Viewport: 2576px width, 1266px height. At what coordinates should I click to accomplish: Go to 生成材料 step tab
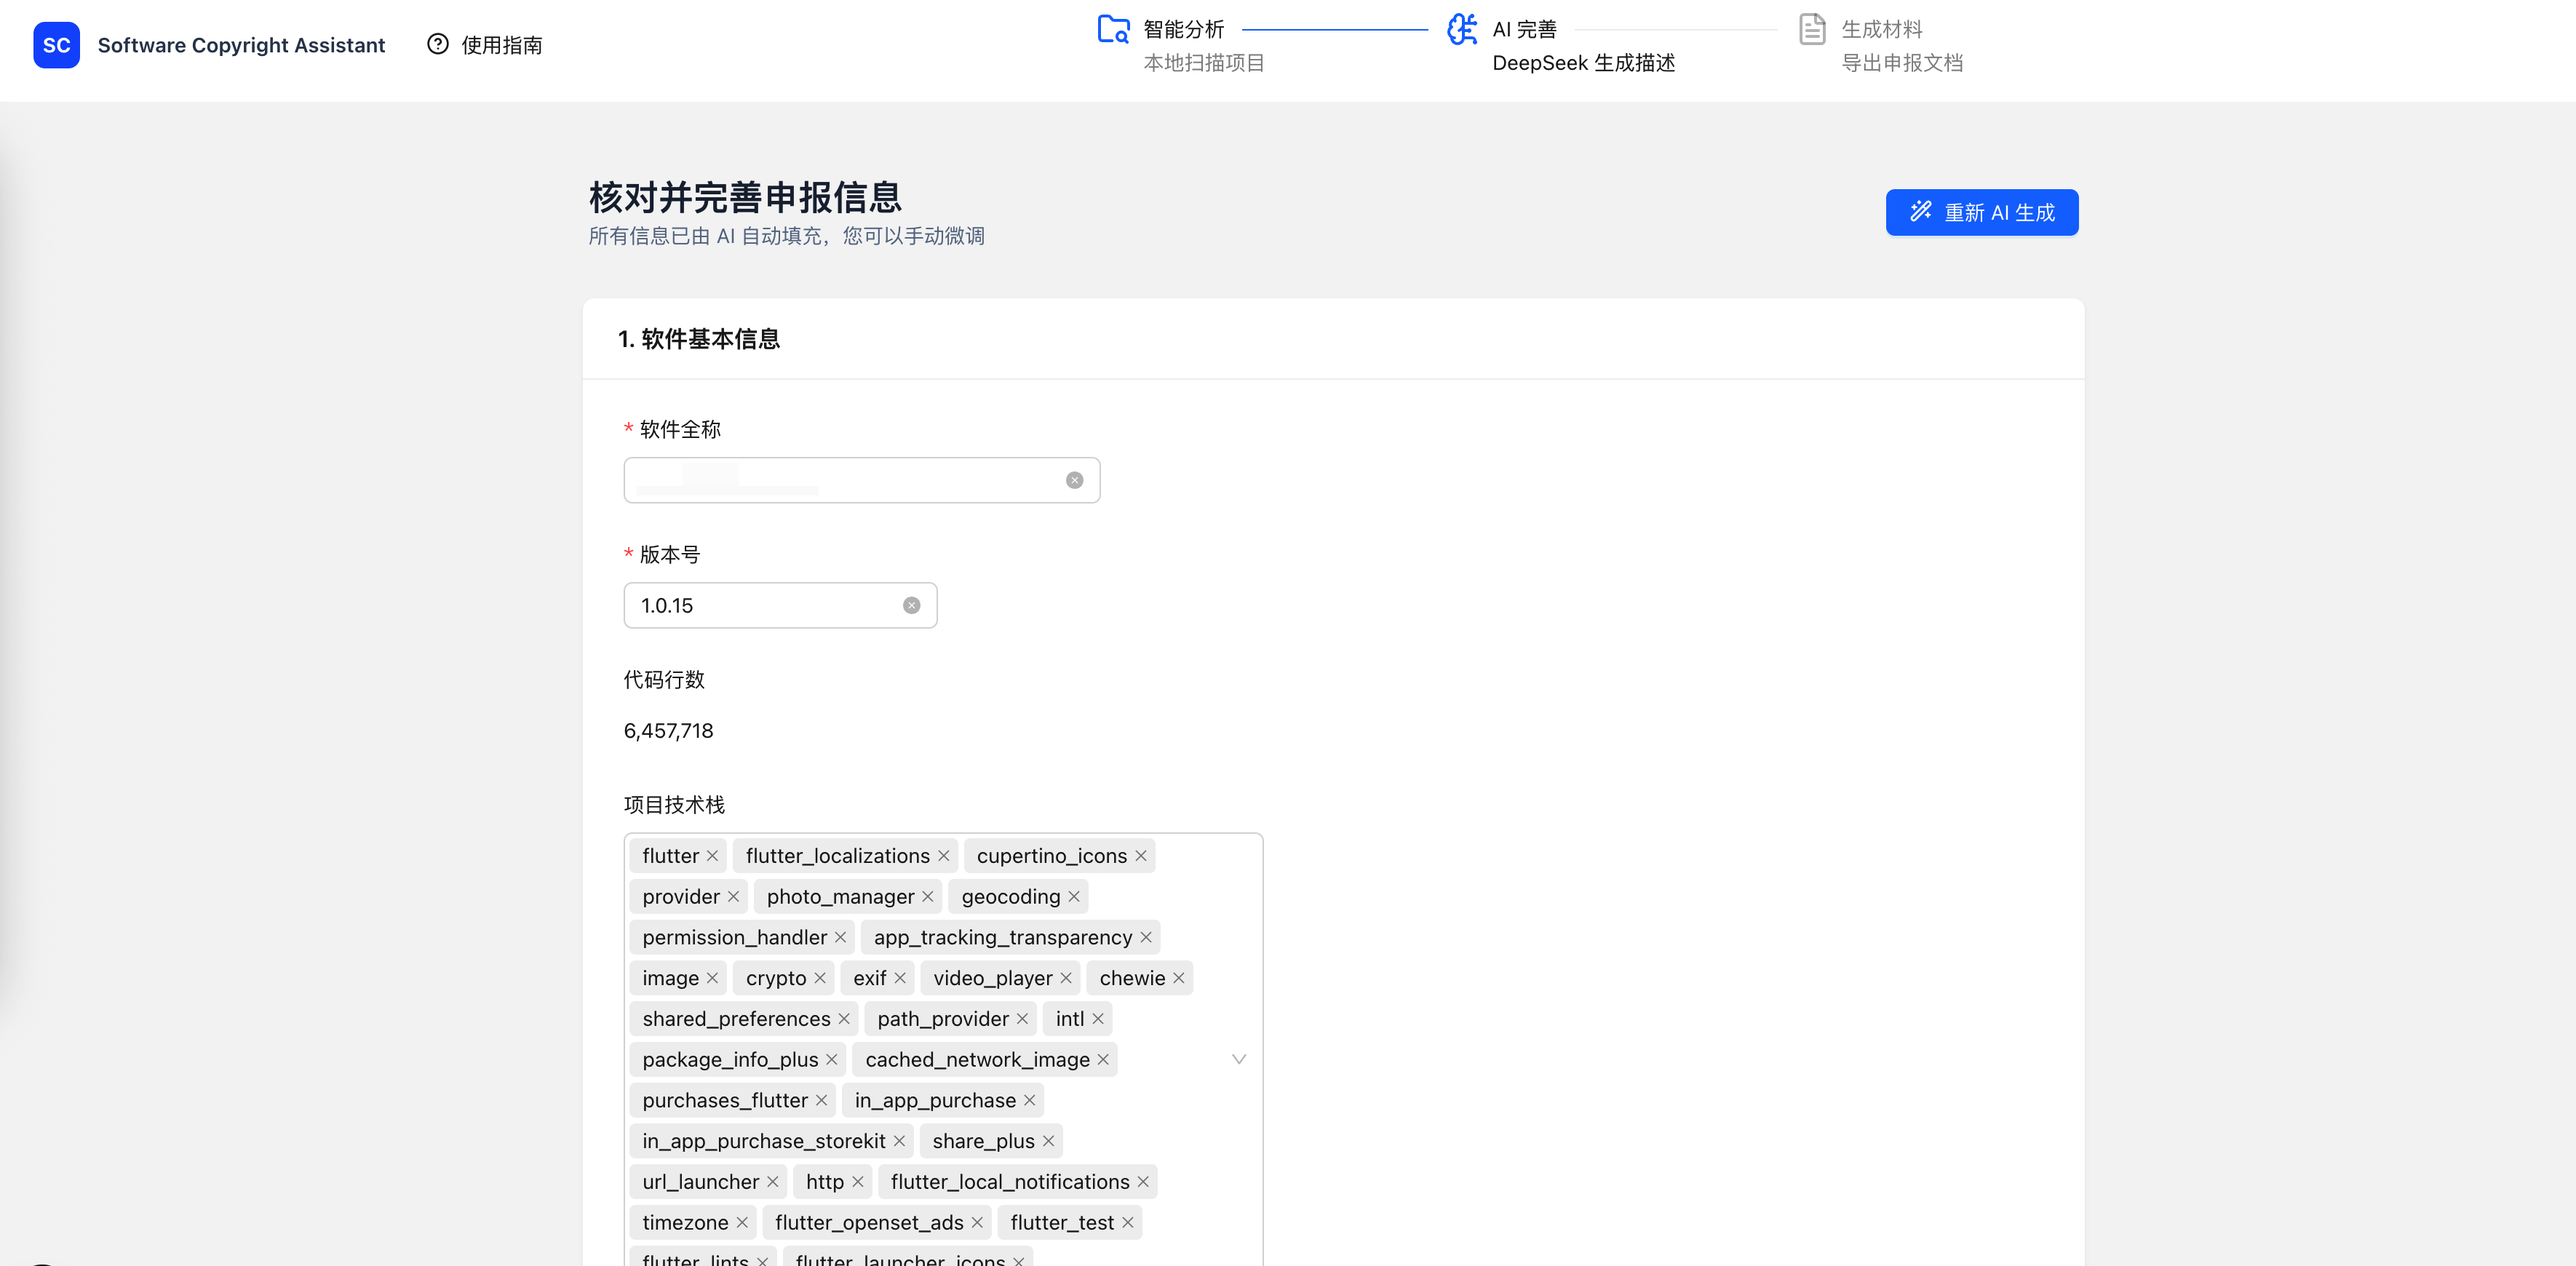(1881, 30)
